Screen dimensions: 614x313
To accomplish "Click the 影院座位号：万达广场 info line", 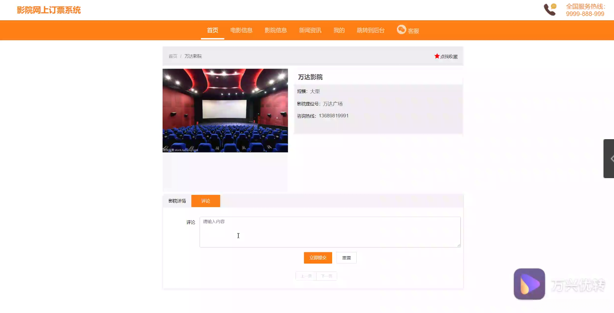I will pyautogui.click(x=320, y=104).
